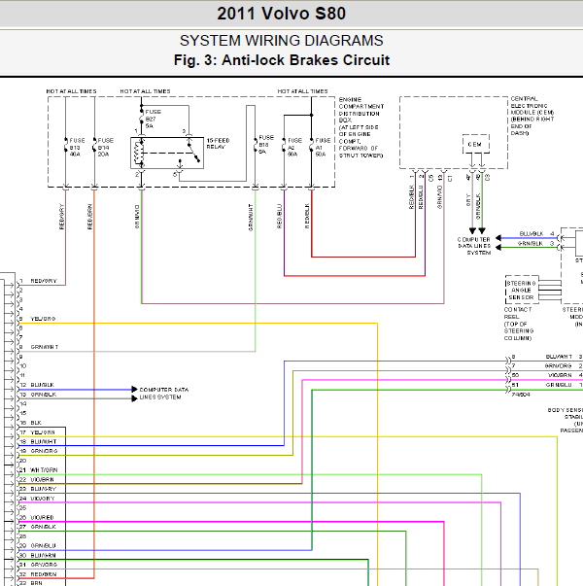Click the GRN/BLK label at steering module pin 3

tap(530, 243)
